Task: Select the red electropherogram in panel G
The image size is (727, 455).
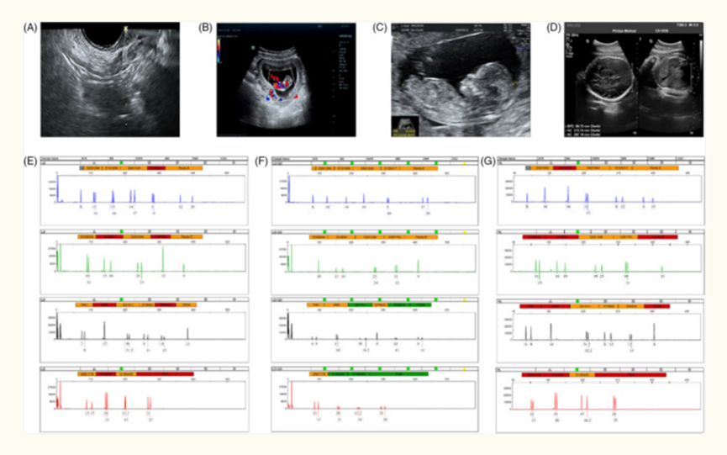Action: pos(593,395)
